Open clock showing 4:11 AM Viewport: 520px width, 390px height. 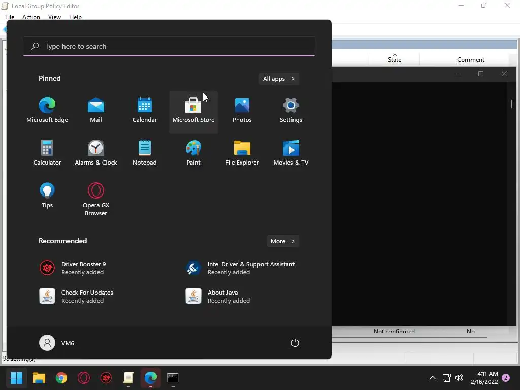point(484,378)
